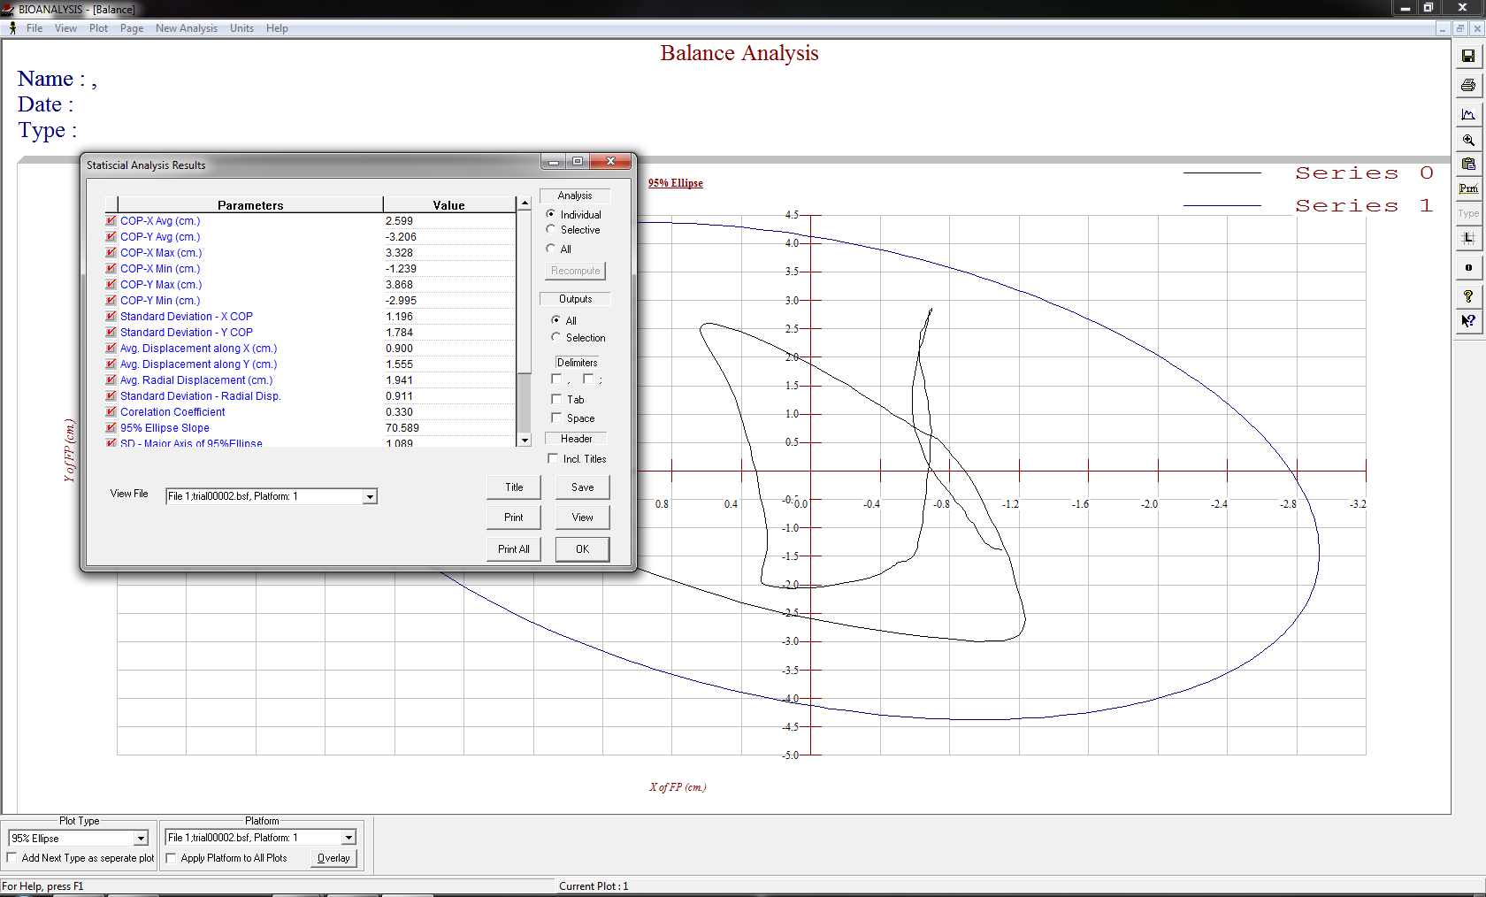The image size is (1486, 897).
Task: Activate the Zoom magnifier tool
Action: click(1468, 140)
